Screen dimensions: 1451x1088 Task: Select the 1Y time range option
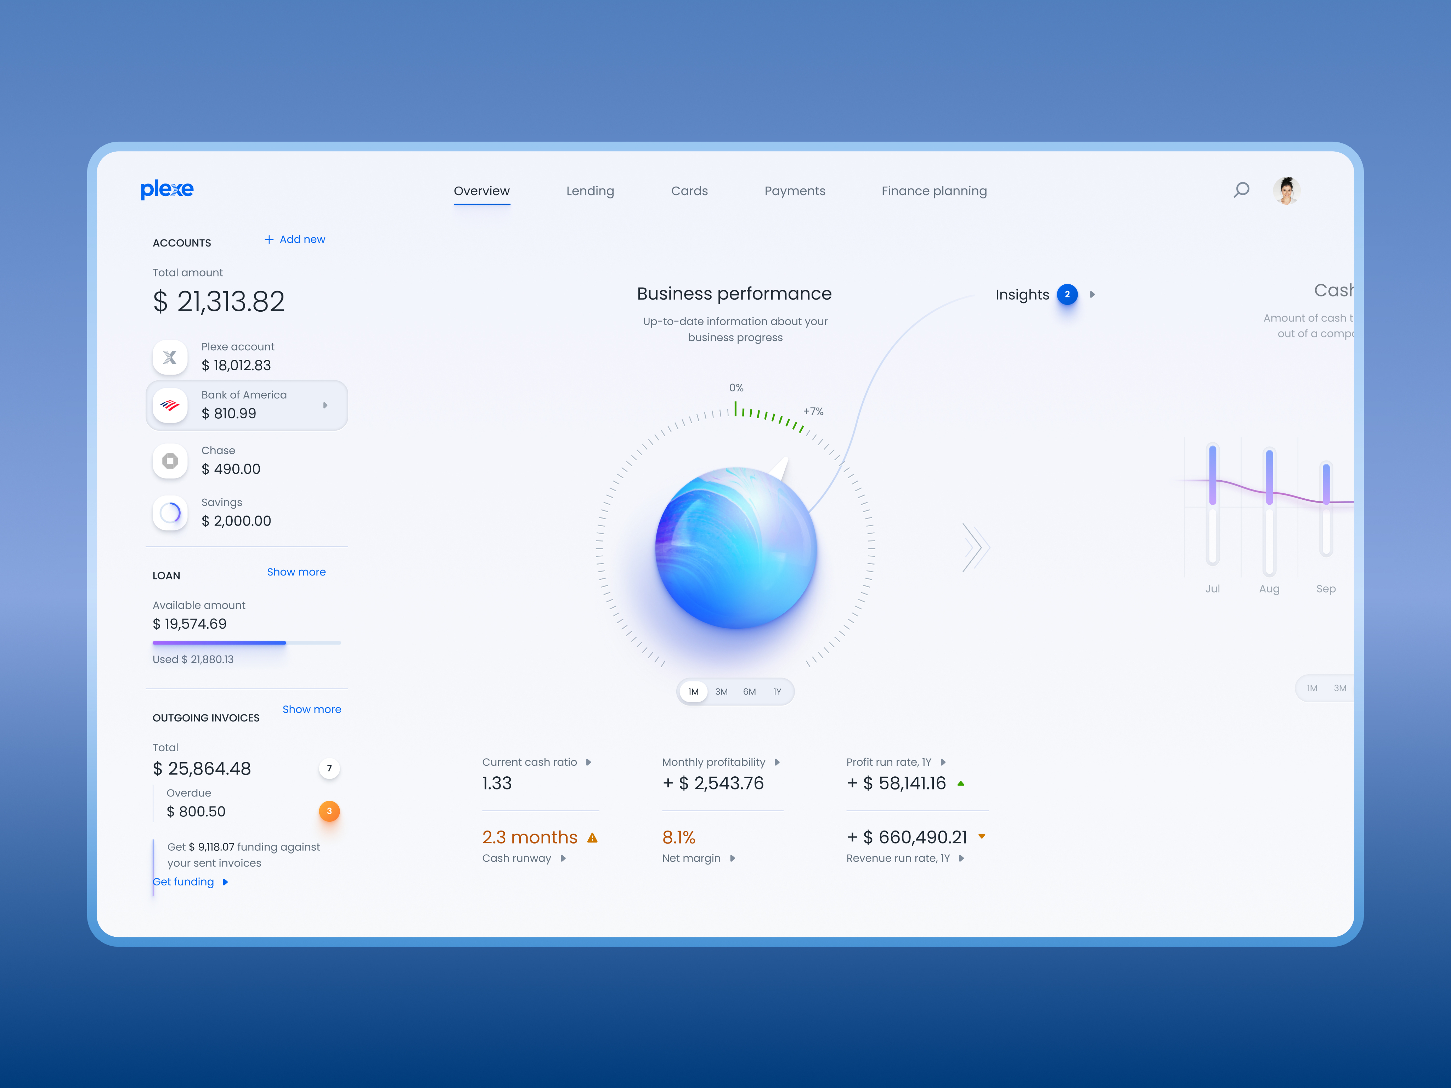pos(777,692)
